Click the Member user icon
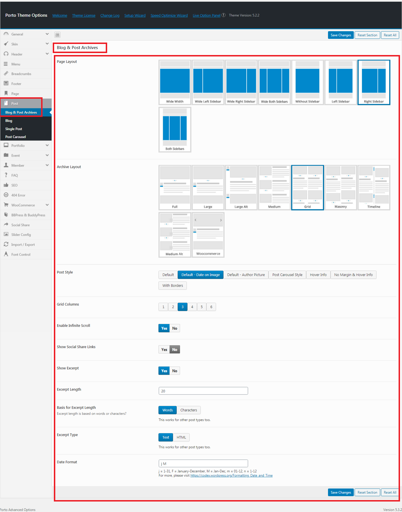 [6, 165]
